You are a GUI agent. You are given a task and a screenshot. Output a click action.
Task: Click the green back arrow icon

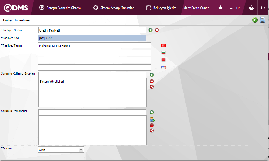[x=255, y=20]
